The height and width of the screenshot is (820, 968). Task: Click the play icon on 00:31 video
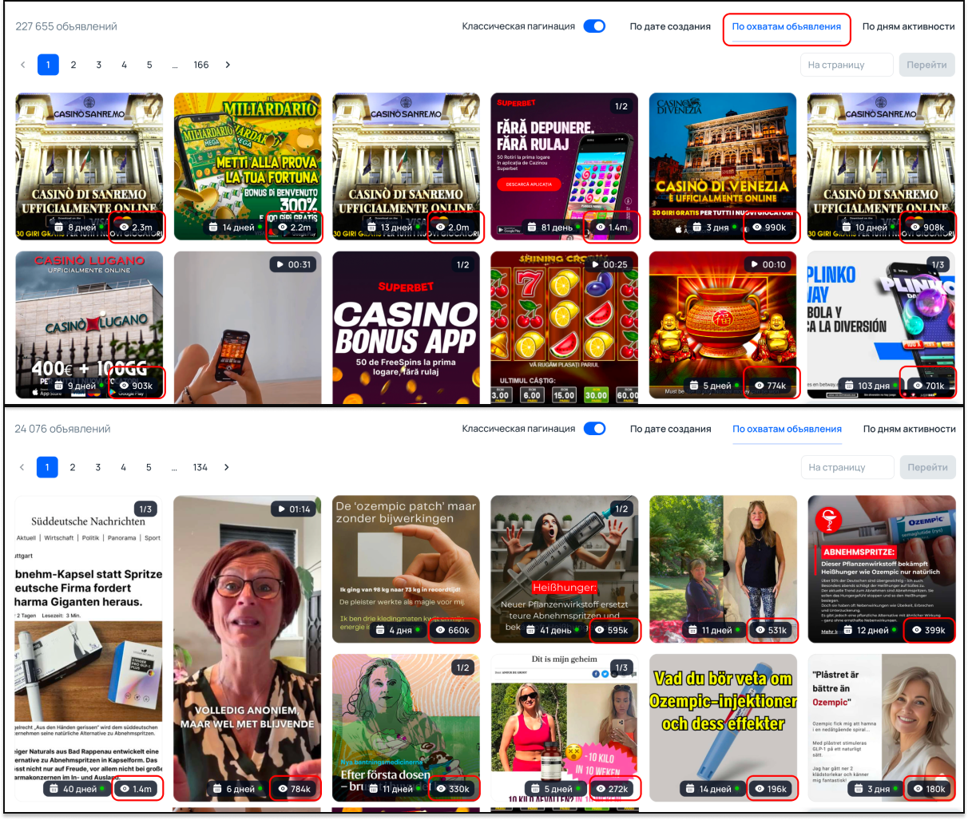279,264
